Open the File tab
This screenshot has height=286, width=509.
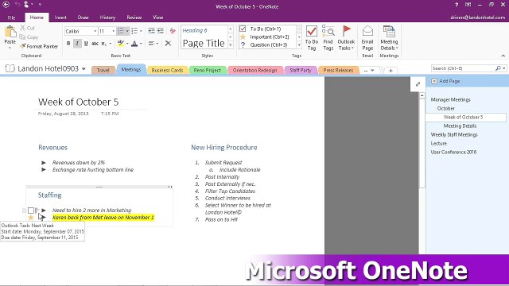11,17
